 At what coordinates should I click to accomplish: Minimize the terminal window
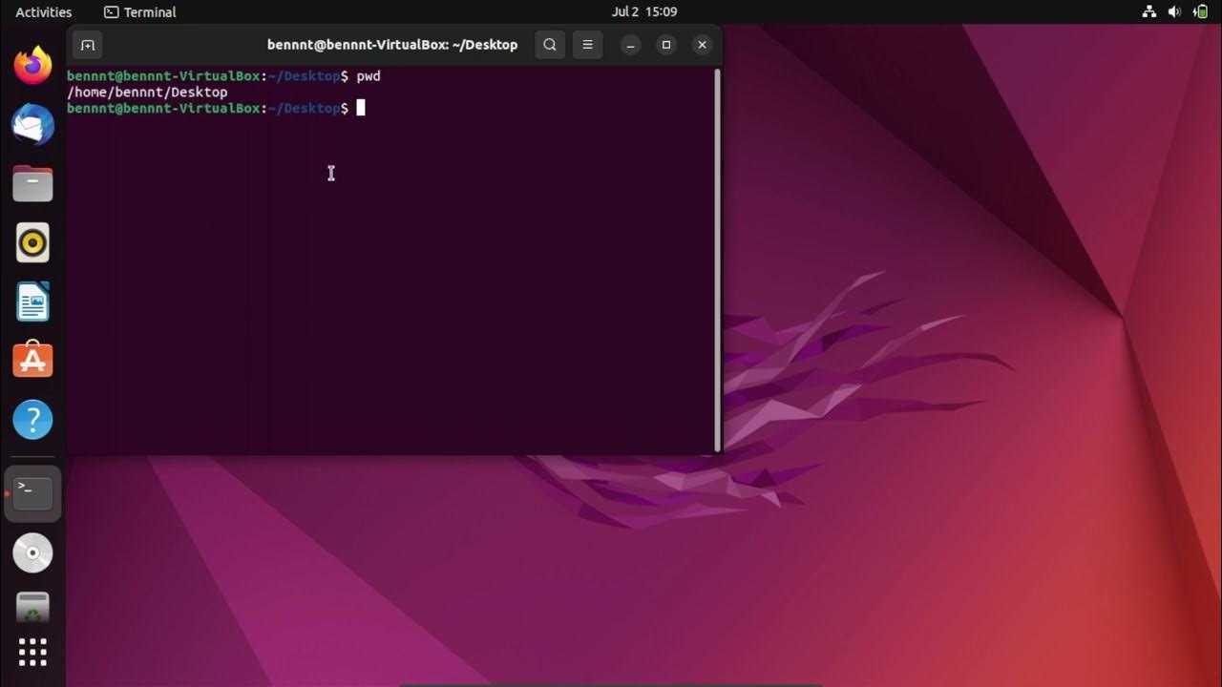(630, 45)
